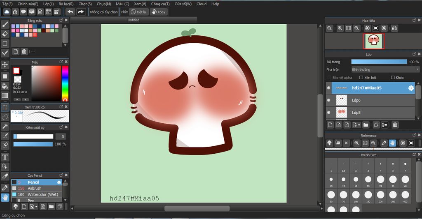Select the Gradient tool
This screenshot has height=219, width=422.
coord(5,95)
